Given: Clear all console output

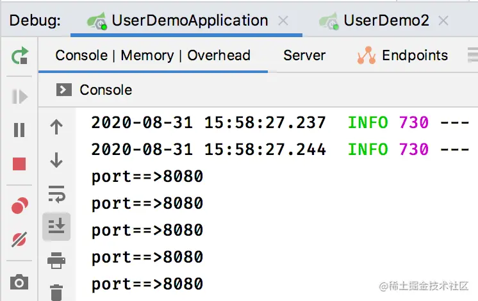Looking at the screenshot, I should pyautogui.click(x=56, y=291).
